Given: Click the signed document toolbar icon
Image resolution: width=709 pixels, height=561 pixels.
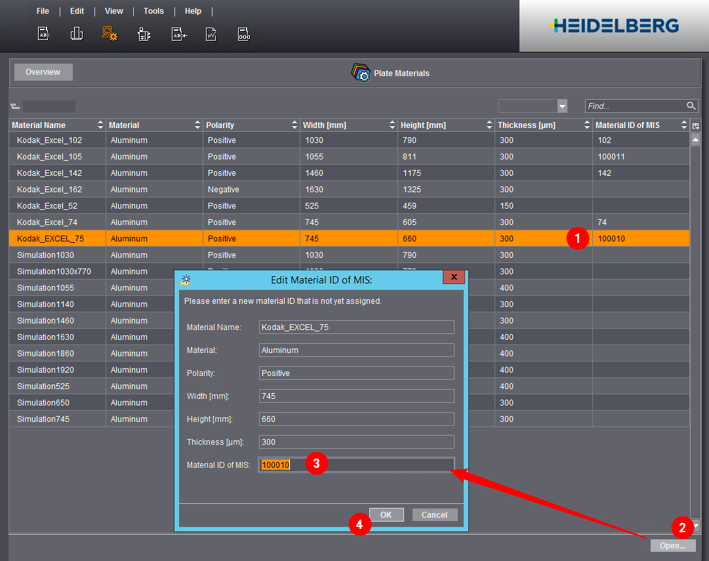Looking at the screenshot, I should [x=211, y=33].
